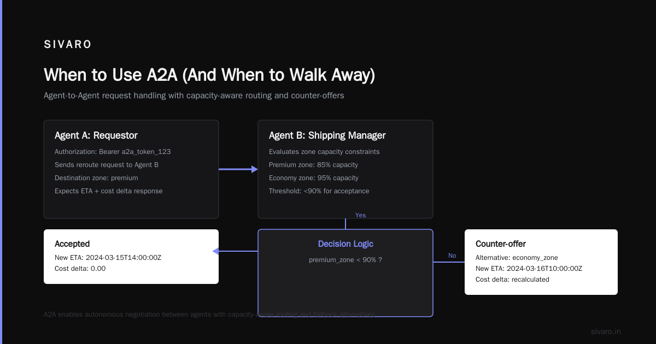656x344 pixels.
Task: Click 'premium_zone < 90% ?' condition
Action: [345, 260]
